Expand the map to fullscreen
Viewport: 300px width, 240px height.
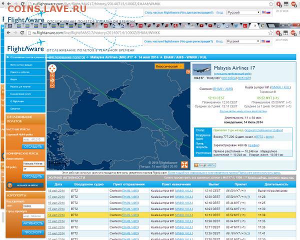184,164
